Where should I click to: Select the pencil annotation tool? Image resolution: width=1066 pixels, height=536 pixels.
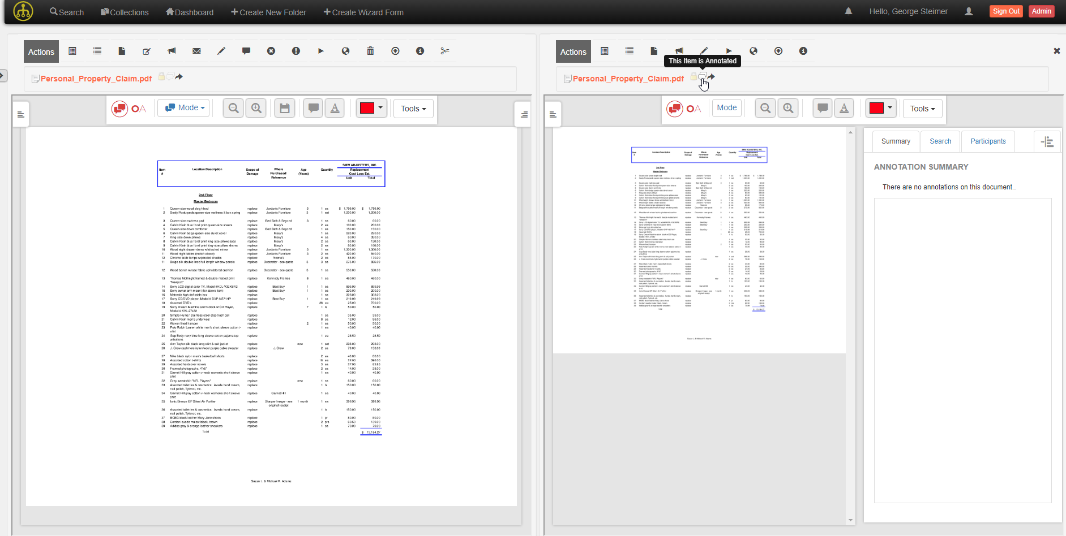coord(221,51)
